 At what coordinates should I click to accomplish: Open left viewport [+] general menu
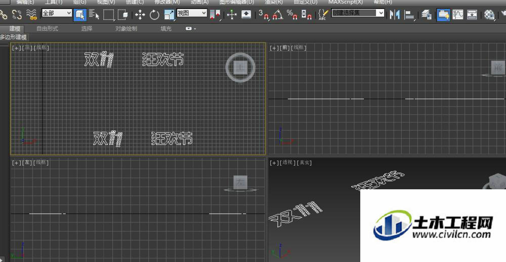(16, 163)
